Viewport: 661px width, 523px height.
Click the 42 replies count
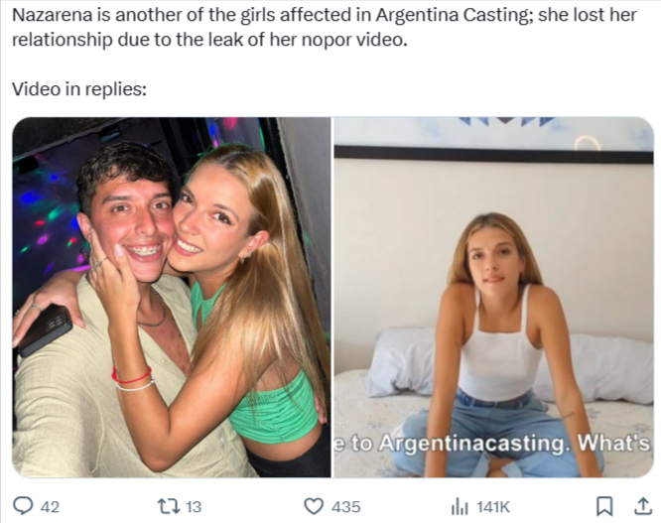tap(50, 506)
